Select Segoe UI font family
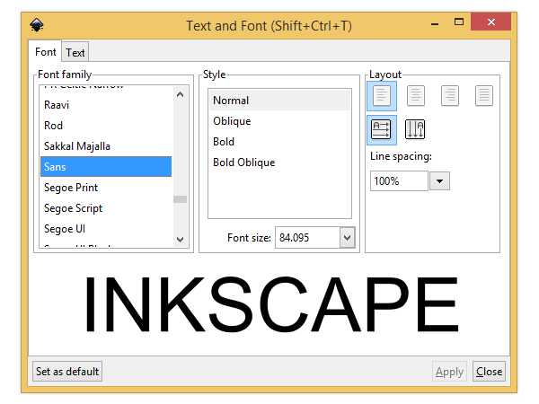The width and height of the screenshot is (539, 404). 106,228
